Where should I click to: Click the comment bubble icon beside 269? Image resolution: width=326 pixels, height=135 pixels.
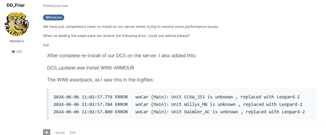[x=13, y=52]
